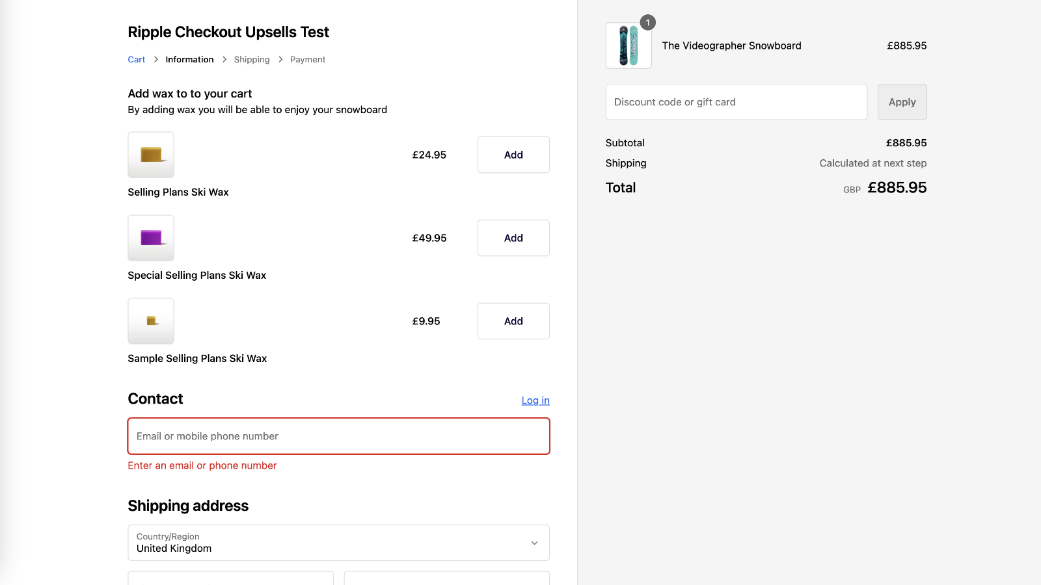Image resolution: width=1041 pixels, height=585 pixels.
Task: Click the quantity badge on the snowboard thumbnail
Action: [x=647, y=22]
